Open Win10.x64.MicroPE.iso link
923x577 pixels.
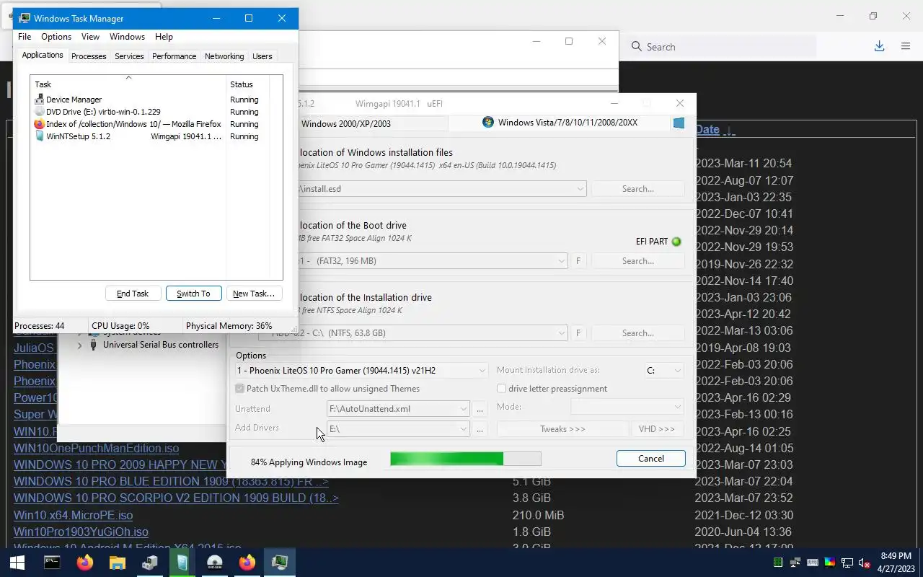[x=73, y=516]
